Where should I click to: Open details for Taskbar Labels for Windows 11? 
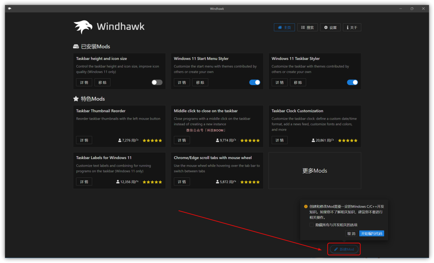point(84,182)
